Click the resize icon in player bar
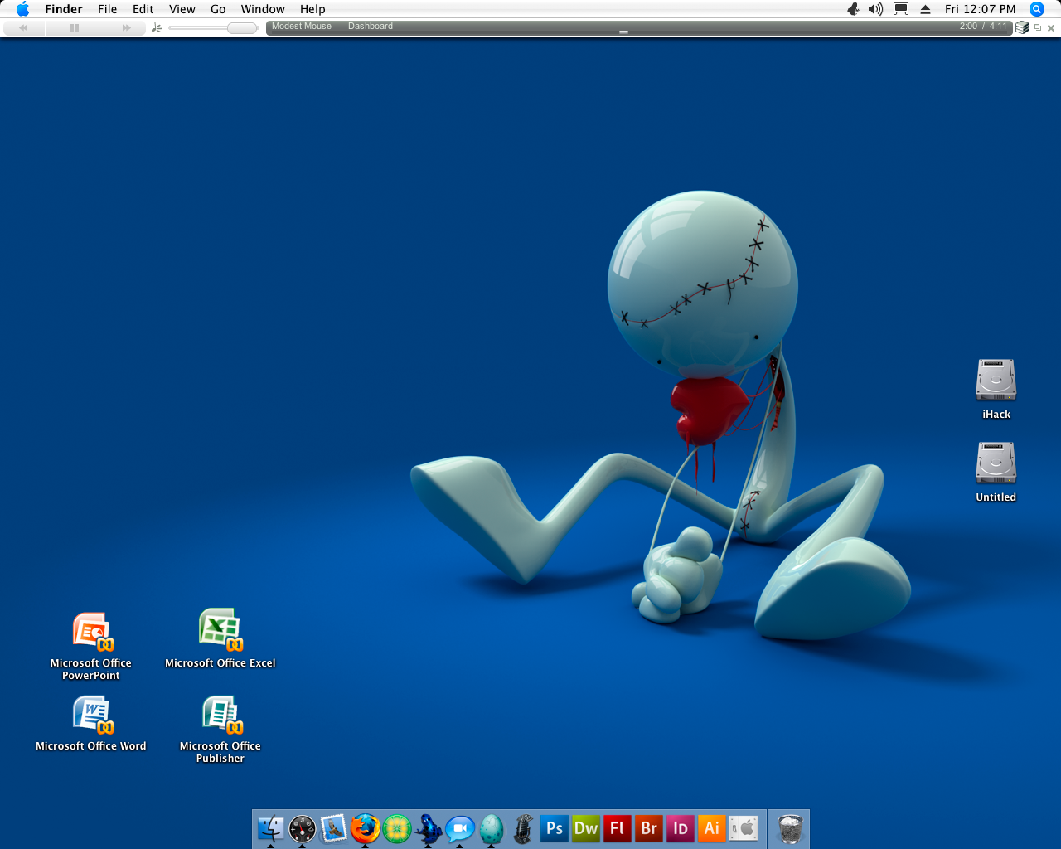The image size is (1061, 849). click(x=1038, y=27)
